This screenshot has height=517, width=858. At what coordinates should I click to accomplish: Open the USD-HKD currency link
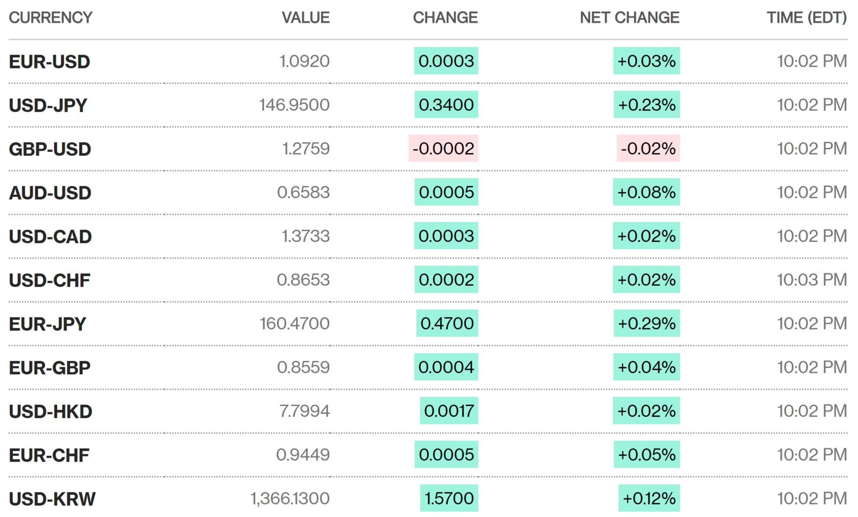[x=51, y=411]
